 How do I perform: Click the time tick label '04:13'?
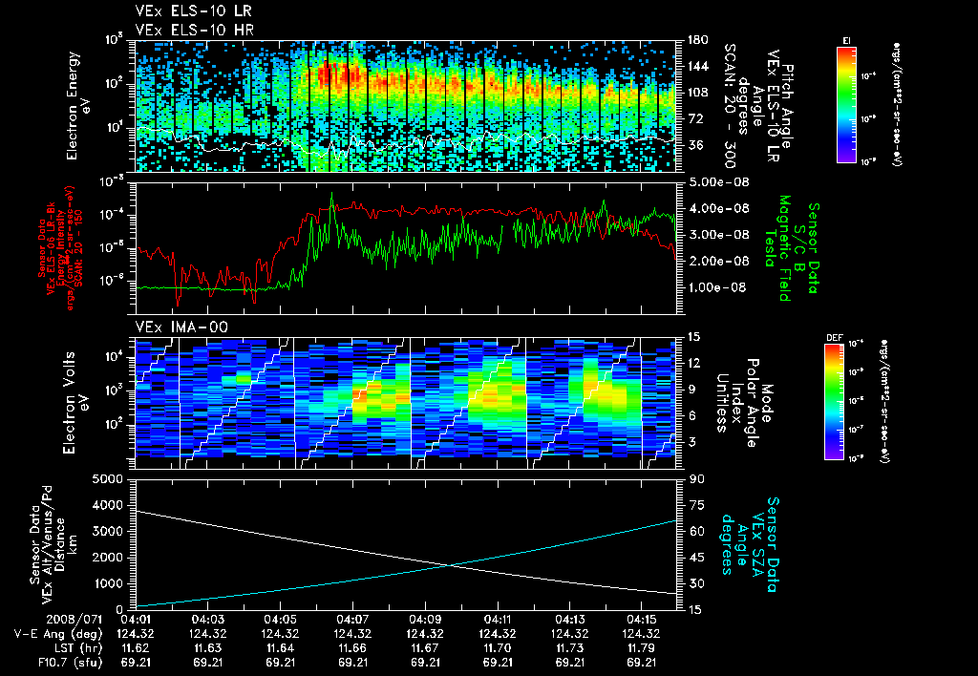[x=569, y=620]
